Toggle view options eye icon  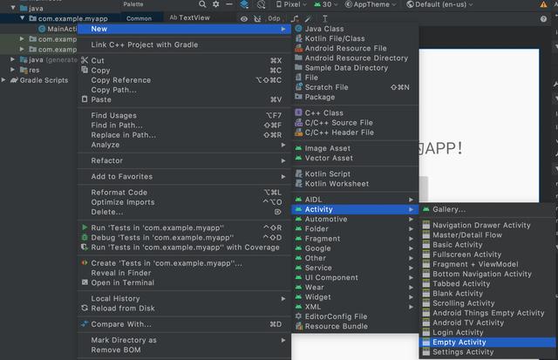click(x=244, y=19)
